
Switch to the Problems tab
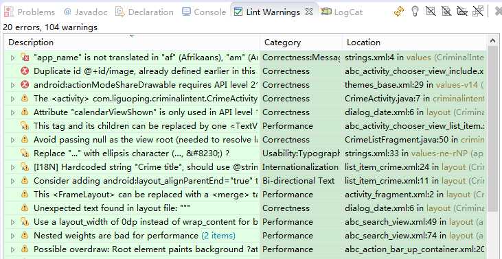[x=29, y=12]
